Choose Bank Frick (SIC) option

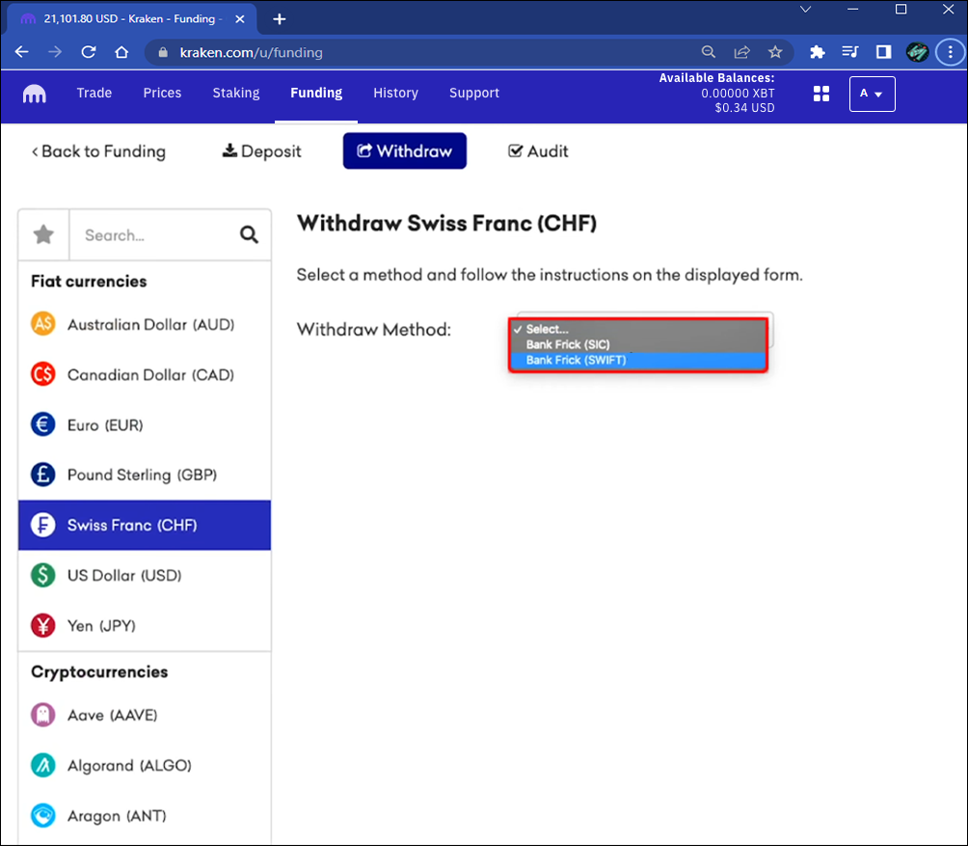(568, 344)
